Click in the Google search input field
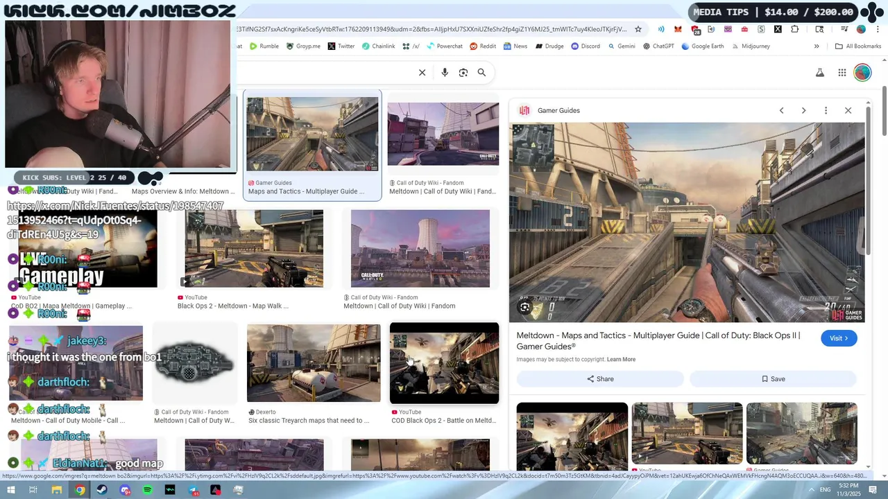 pos(326,73)
